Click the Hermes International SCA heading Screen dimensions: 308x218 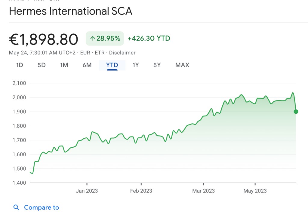pos(71,11)
